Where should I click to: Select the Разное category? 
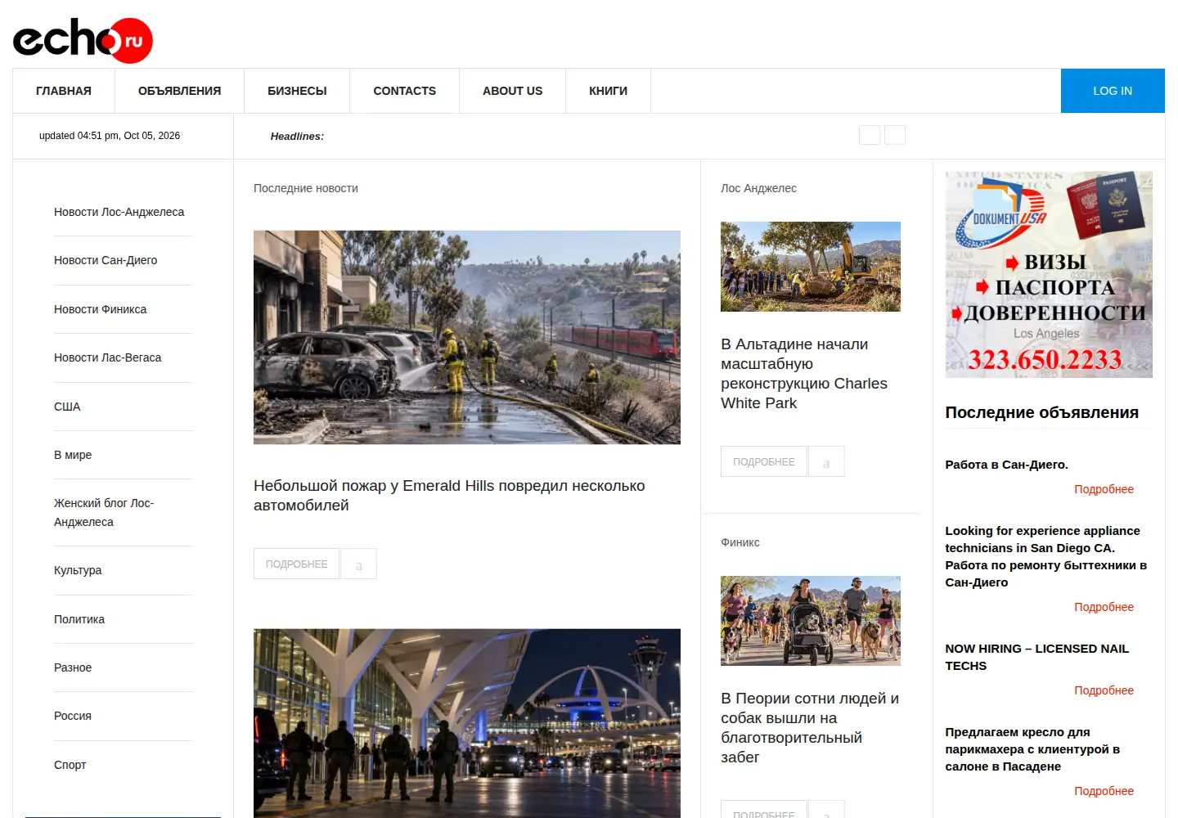coord(73,667)
